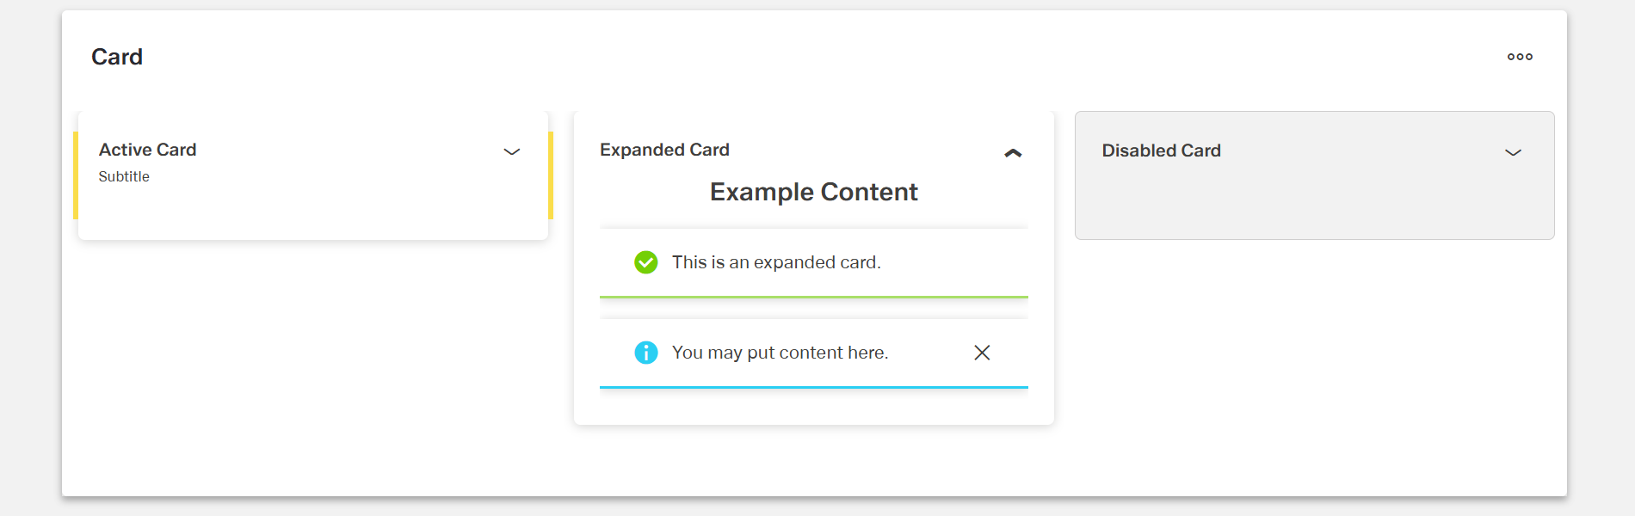
Task: Open the three-dot more options menu
Action: 1520,57
